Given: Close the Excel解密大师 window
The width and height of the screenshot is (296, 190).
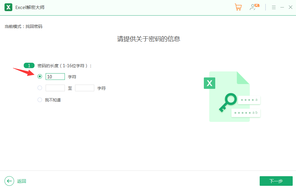Looking at the screenshot, I should pyautogui.click(x=291, y=8).
